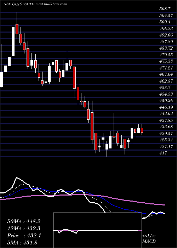
Task: Click the 50MA : 448.2 readout
Action: [24, 221]
